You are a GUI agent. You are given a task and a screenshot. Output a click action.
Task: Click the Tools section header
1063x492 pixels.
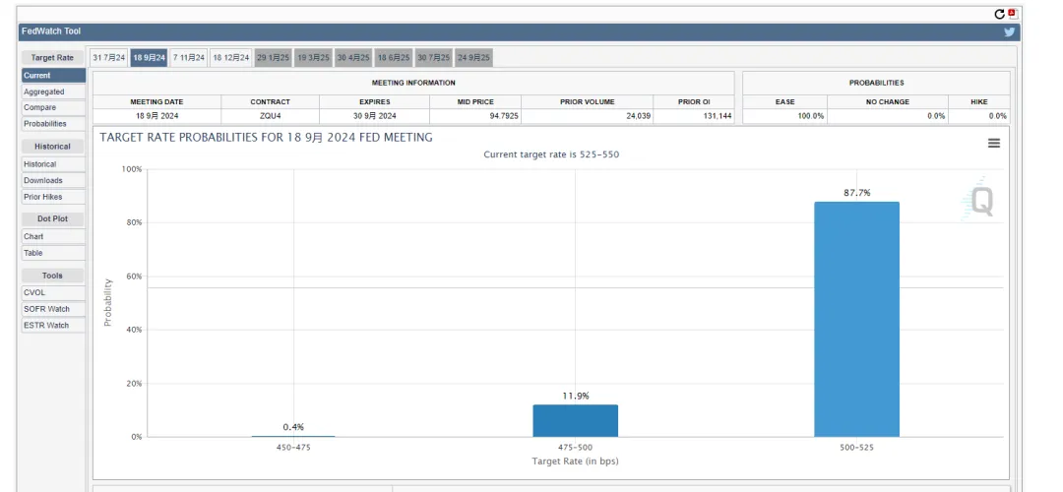pyautogui.click(x=52, y=276)
